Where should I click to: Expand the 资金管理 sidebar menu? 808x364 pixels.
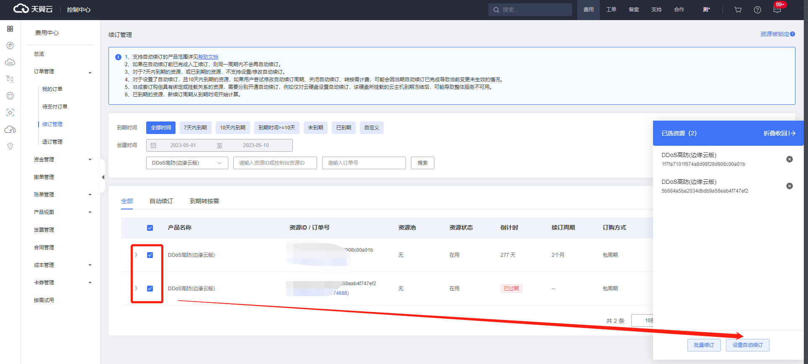(63, 160)
